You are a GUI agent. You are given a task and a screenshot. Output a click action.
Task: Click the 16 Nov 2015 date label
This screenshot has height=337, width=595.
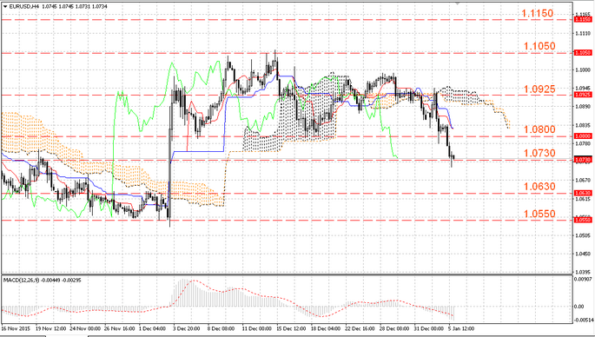pyautogui.click(x=16, y=328)
